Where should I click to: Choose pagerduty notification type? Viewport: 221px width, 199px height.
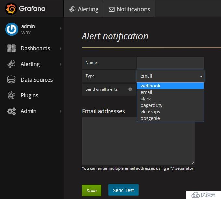(170, 105)
